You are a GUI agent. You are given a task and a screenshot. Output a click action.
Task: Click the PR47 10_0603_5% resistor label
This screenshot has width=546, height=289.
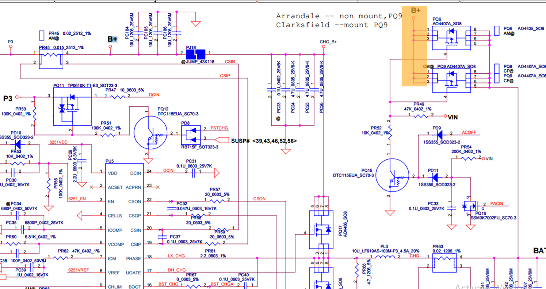tap(125, 90)
